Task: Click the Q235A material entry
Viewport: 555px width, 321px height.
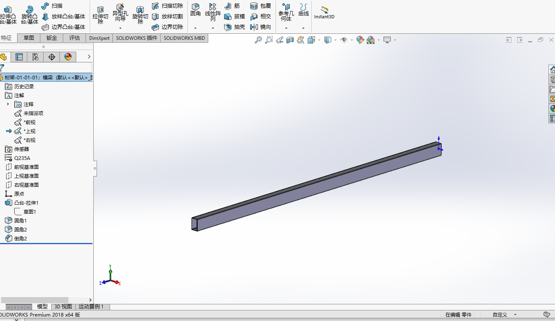Action: pos(18,158)
